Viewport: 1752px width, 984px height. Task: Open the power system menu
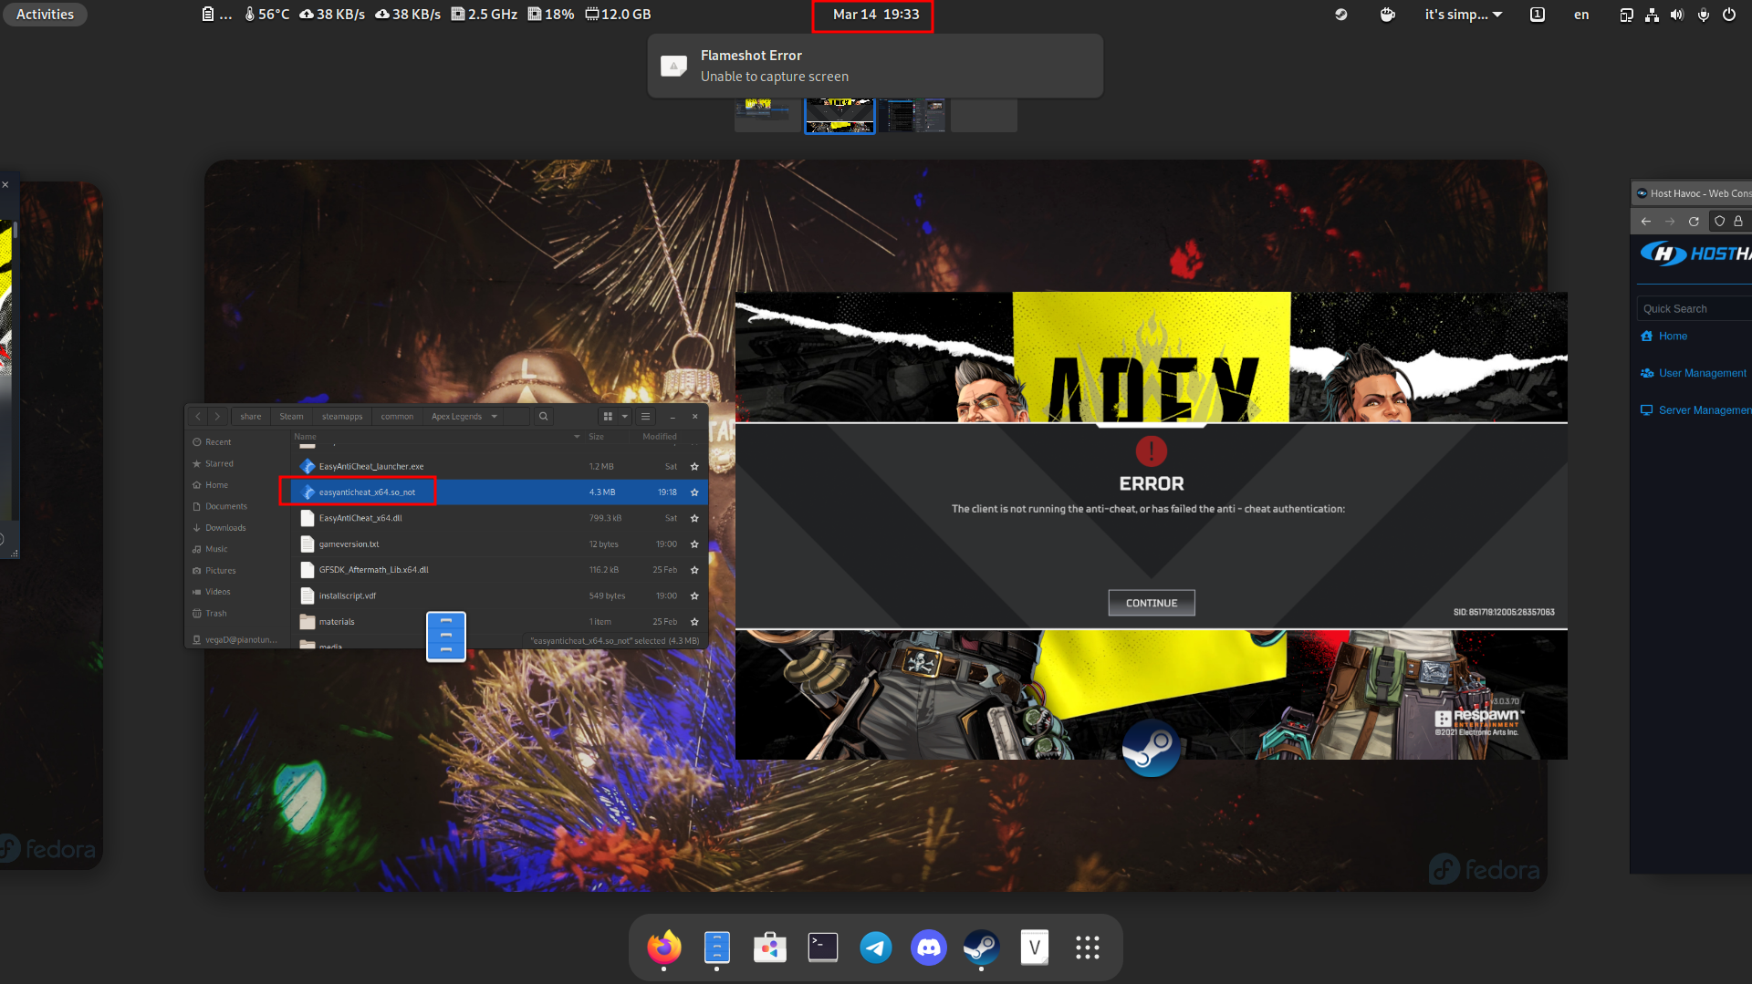[1729, 15]
